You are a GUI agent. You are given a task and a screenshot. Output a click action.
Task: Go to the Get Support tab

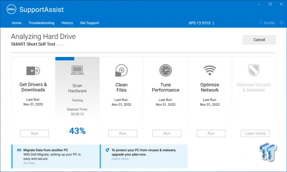click(x=89, y=23)
